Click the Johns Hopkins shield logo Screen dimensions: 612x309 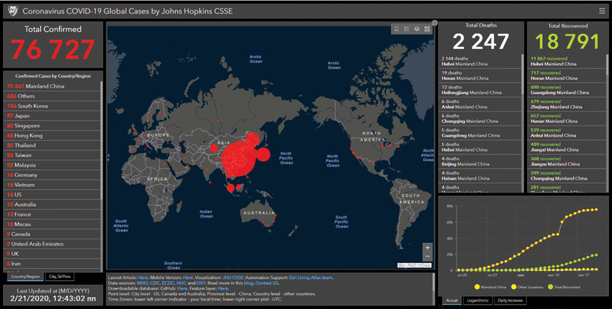point(13,11)
